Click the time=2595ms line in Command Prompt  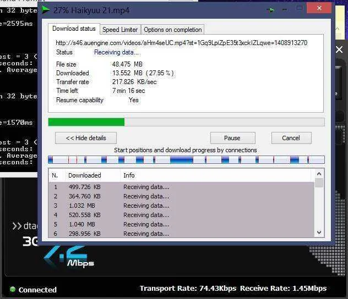[x=17, y=24]
